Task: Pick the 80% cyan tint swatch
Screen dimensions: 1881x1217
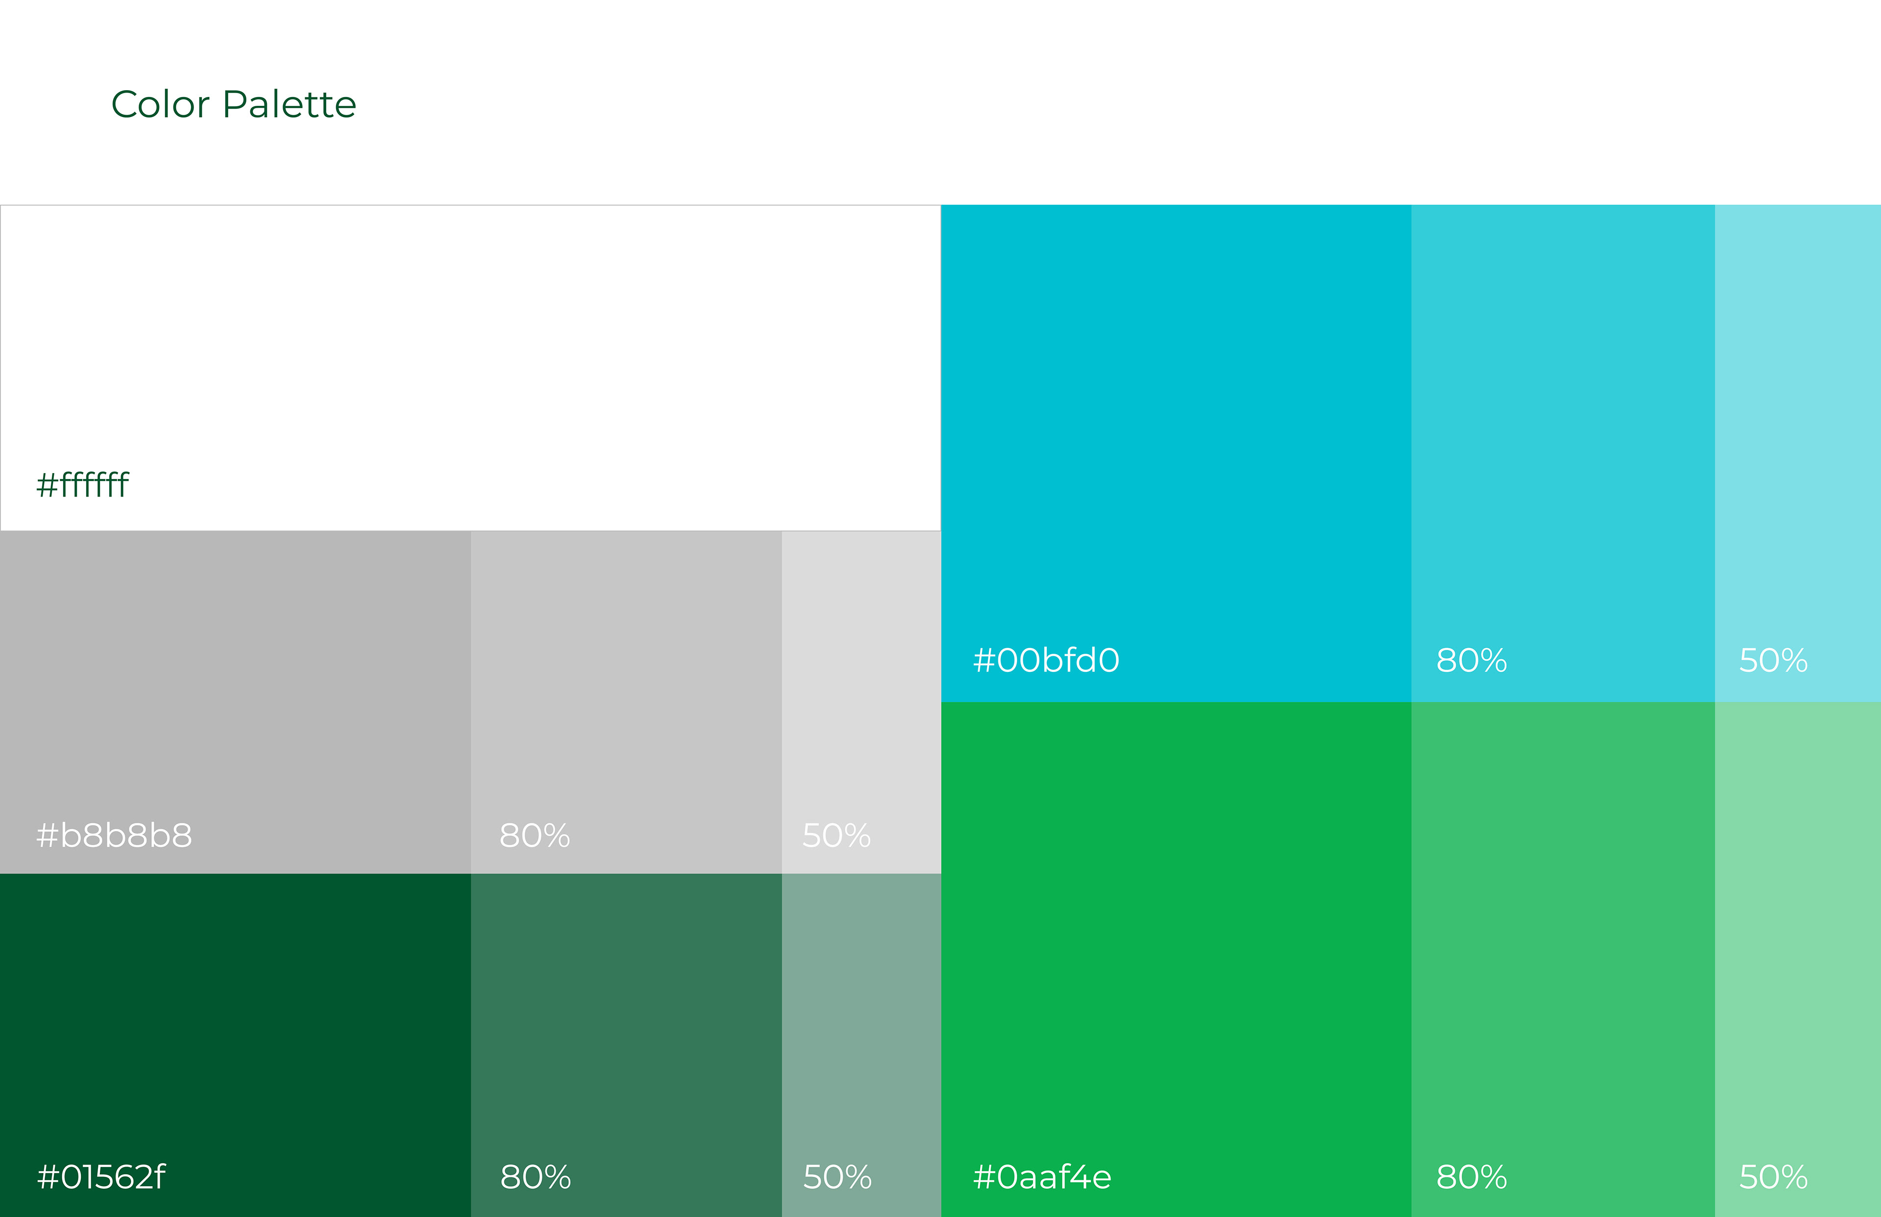Action: coord(1563,435)
